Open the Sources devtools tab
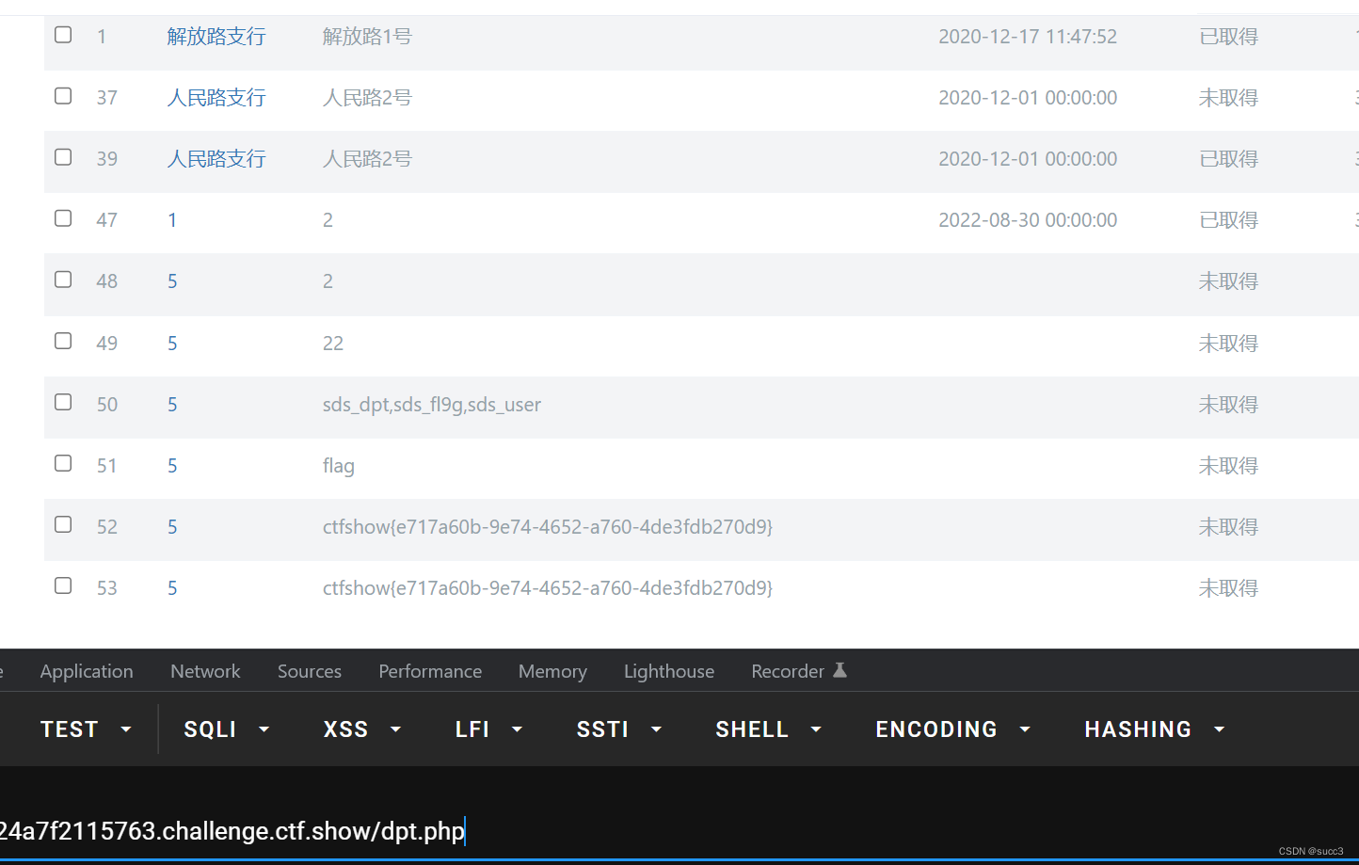The height and width of the screenshot is (865, 1359). (x=310, y=671)
